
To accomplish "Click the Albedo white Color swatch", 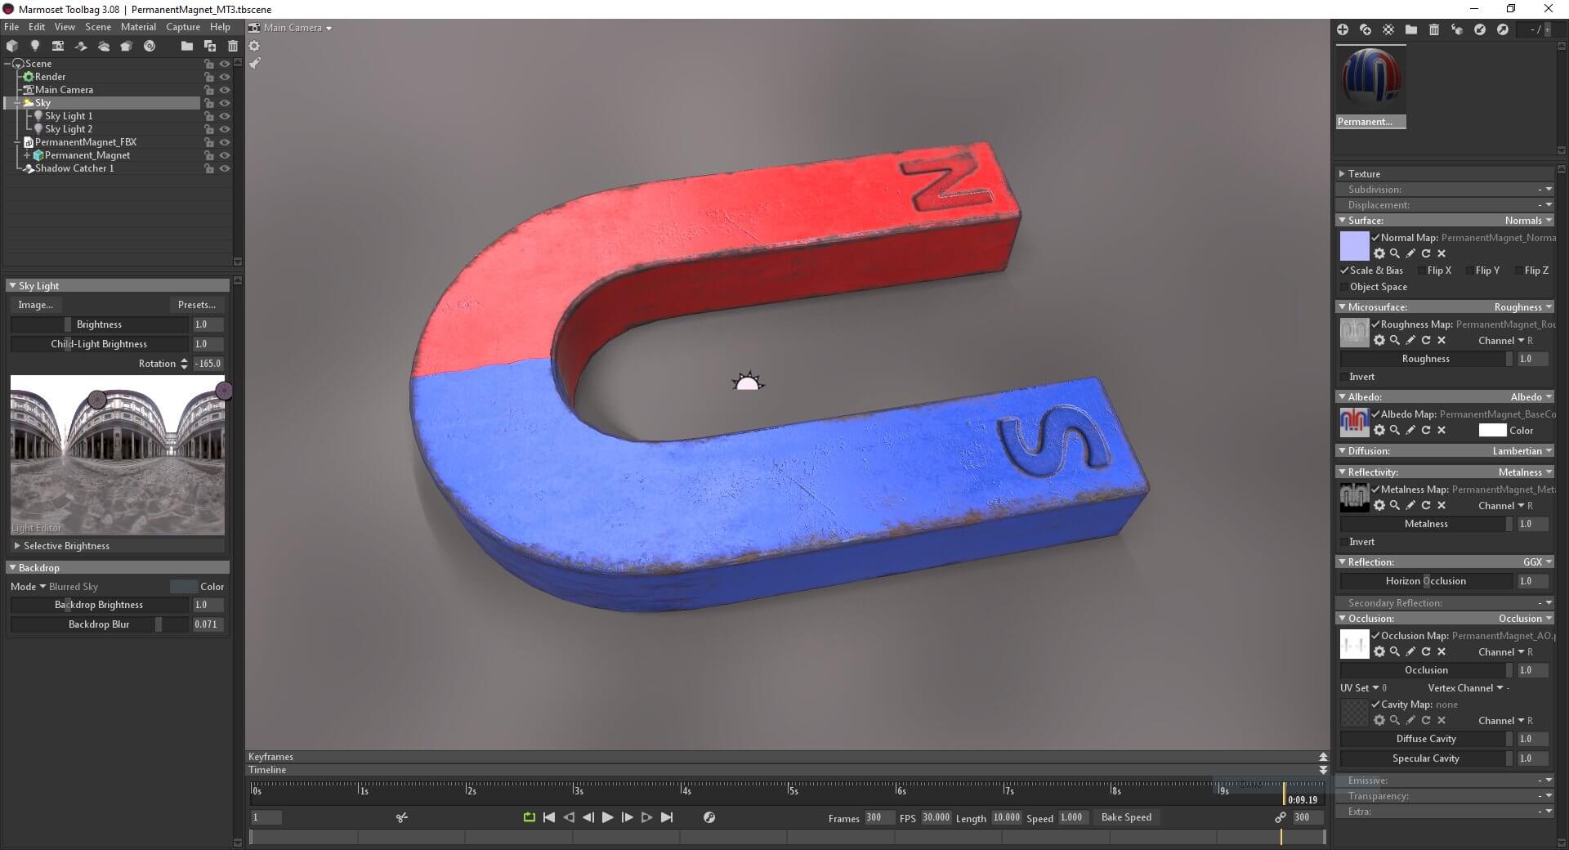I will click(x=1492, y=430).
